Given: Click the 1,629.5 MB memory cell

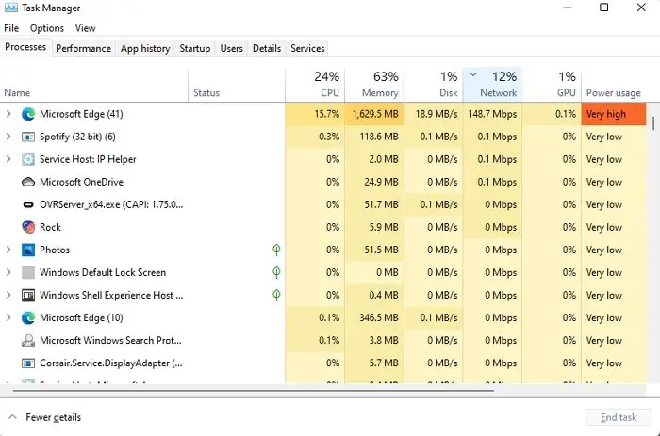Looking at the screenshot, I should 374,114.
